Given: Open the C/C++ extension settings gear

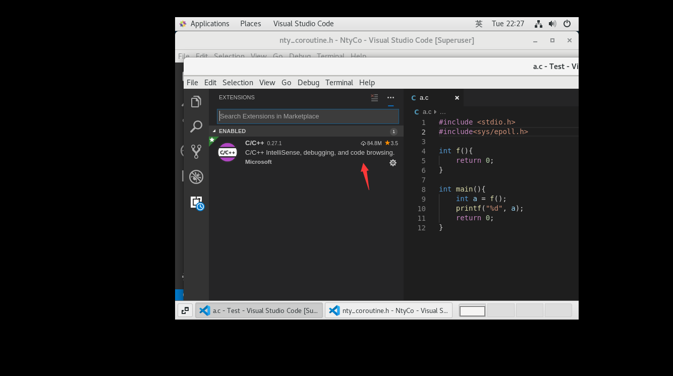Looking at the screenshot, I should 393,162.
